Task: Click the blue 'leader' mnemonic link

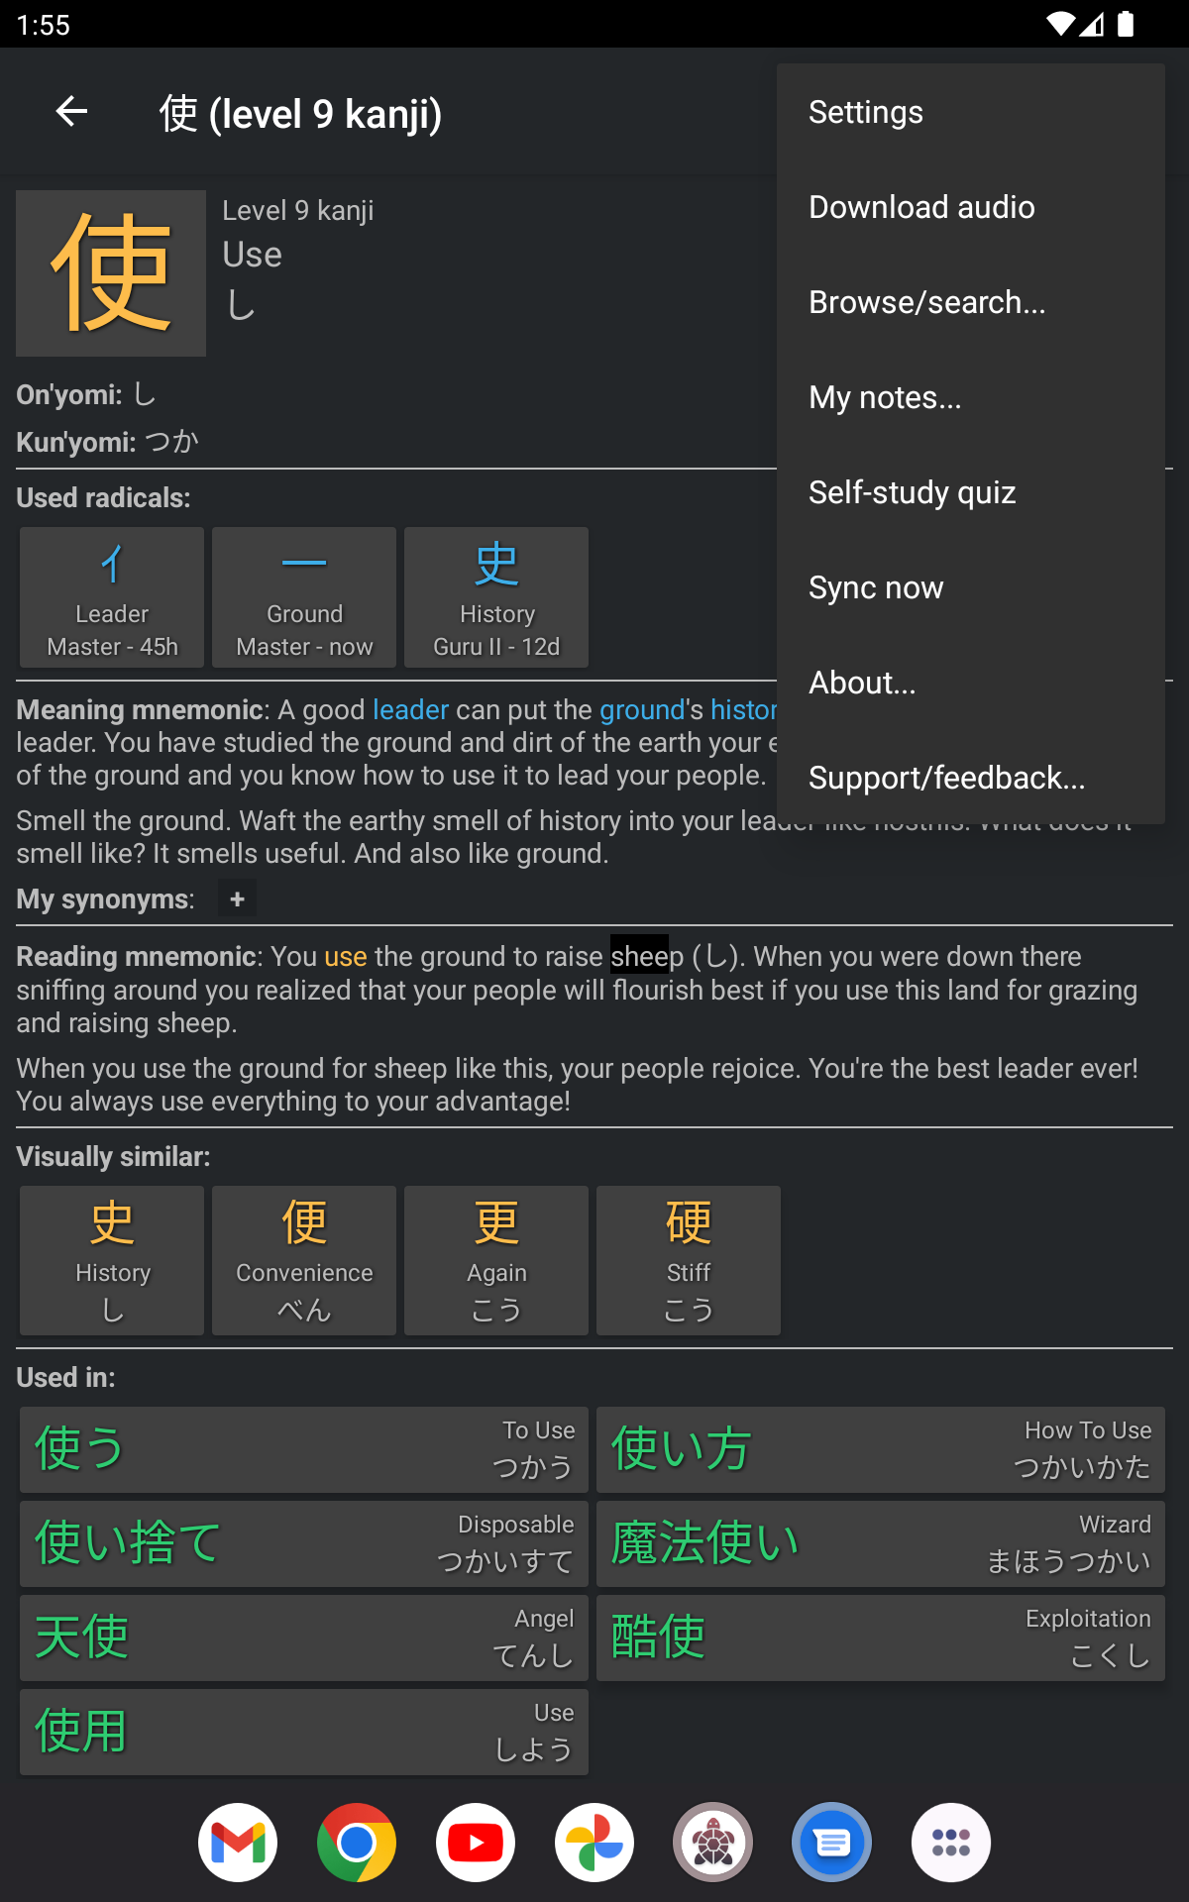Action: click(410, 710)
